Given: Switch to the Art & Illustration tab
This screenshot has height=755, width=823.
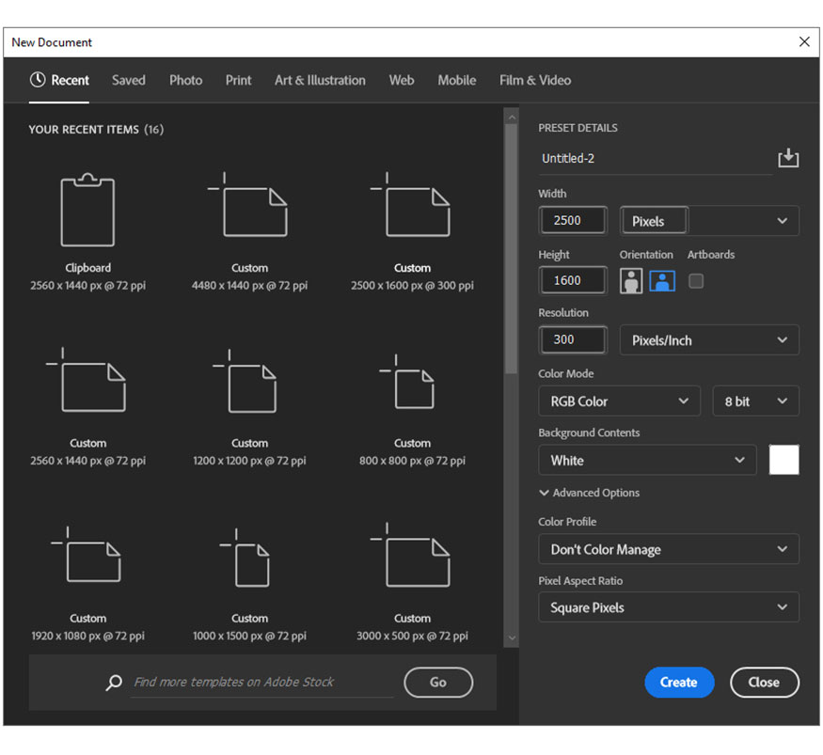Looking at the screenshot, I should 320,81.
